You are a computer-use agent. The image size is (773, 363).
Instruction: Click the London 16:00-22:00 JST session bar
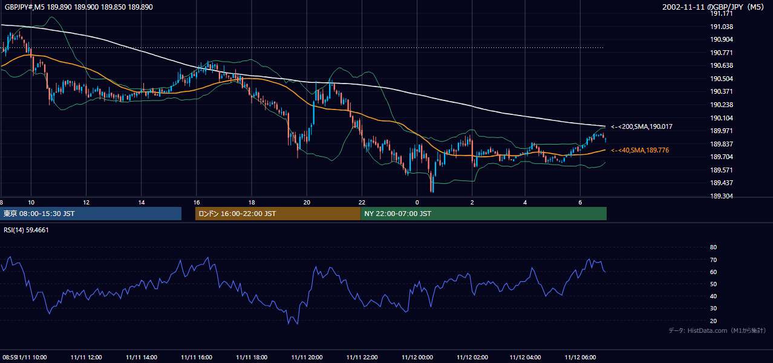278,214
